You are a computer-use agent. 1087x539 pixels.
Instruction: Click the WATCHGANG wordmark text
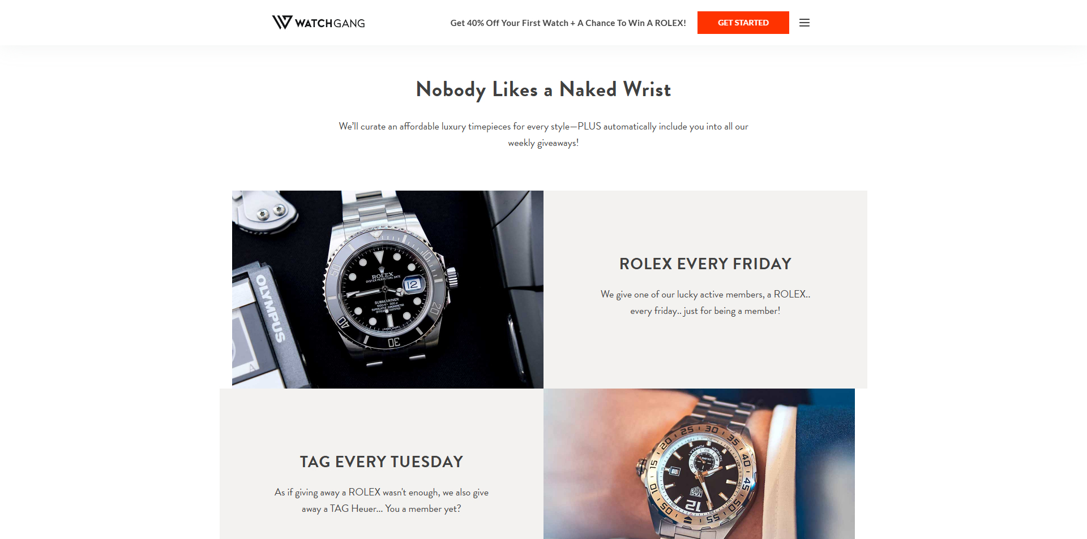pyautogui.click(x=330, y=23)
